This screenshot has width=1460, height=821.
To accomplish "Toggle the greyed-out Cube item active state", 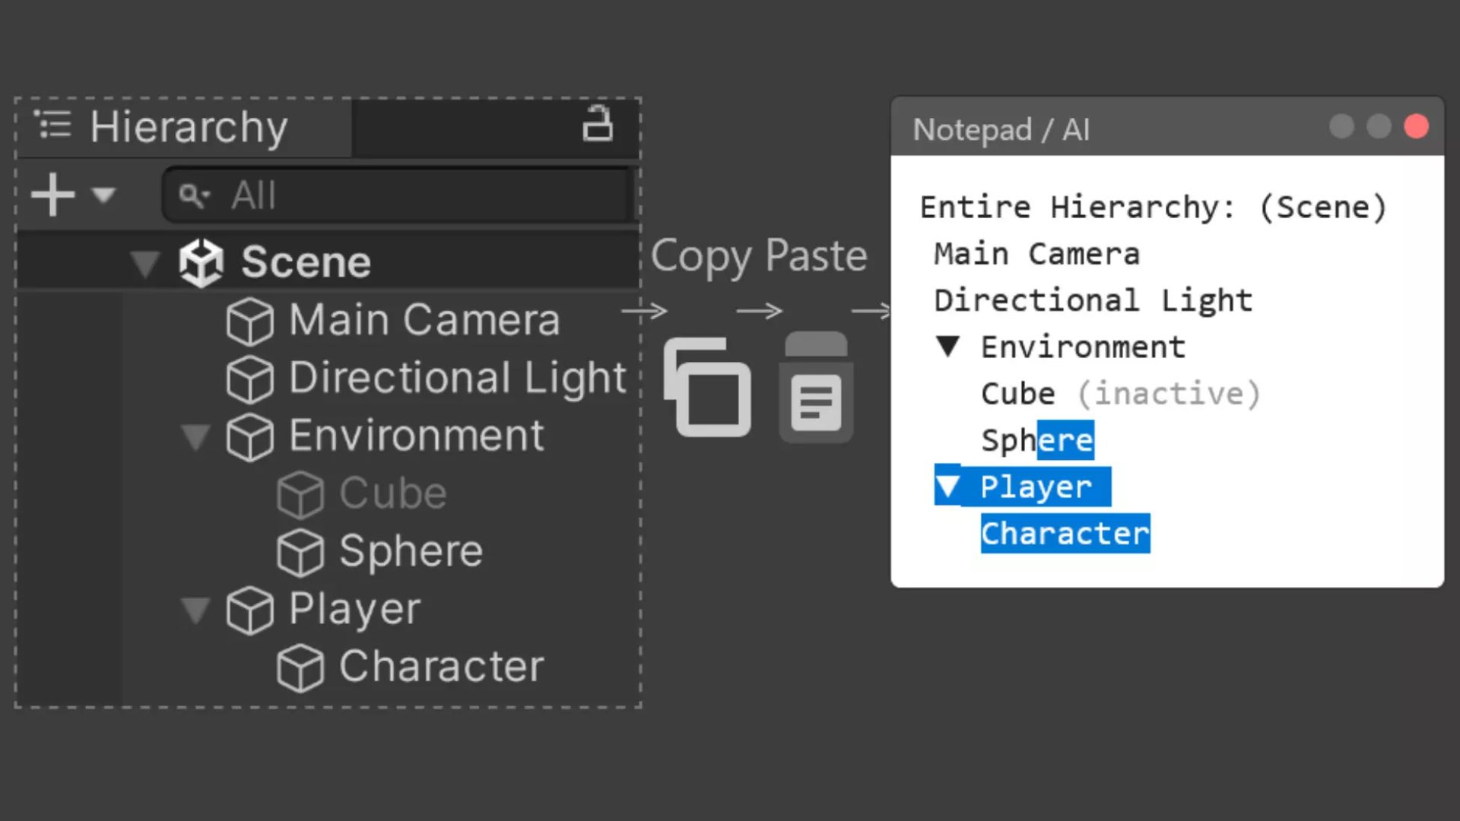I will pyautogui.click(x=300, y=493).
